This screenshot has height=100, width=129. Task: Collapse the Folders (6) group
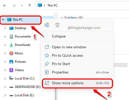62,18
